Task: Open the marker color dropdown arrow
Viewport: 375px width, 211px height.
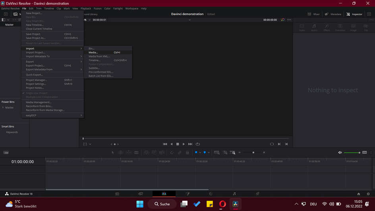Action: tap(209, 153)
